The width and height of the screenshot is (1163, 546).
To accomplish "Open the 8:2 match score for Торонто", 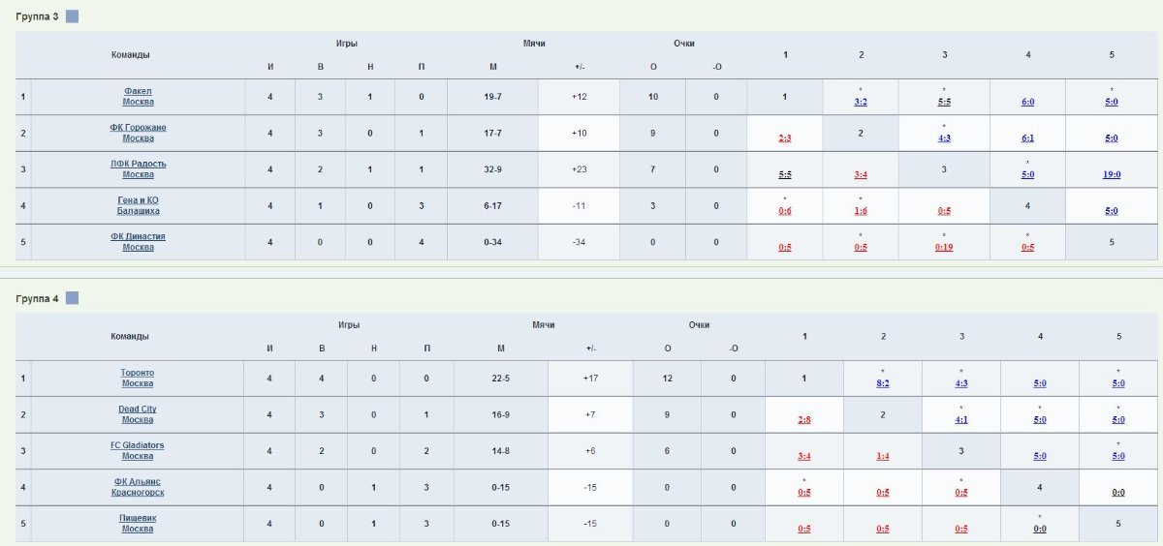I will click(883, 383).
